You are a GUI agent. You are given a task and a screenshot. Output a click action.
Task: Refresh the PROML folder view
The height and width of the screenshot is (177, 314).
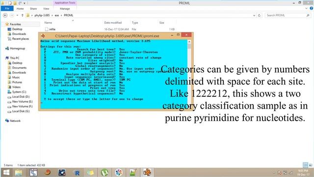point(260,15)
